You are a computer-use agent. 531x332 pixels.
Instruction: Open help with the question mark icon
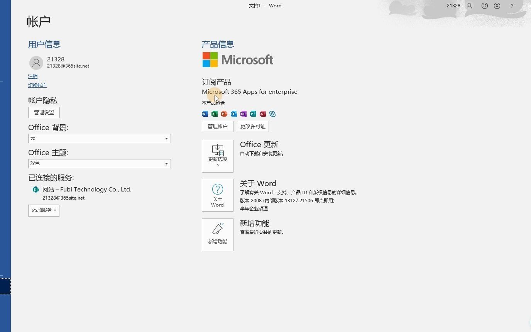pos(512,6)
